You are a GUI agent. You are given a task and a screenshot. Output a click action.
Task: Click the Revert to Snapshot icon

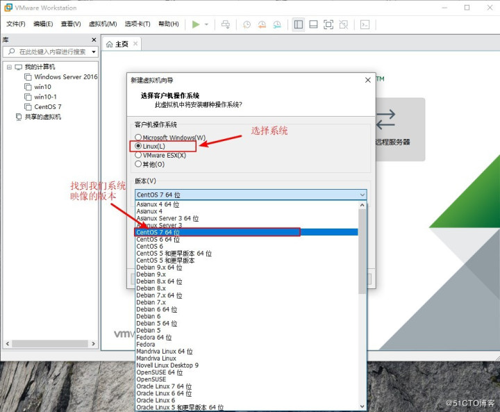262,24
